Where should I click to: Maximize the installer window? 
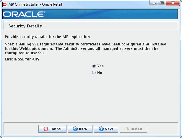point(162,3)
